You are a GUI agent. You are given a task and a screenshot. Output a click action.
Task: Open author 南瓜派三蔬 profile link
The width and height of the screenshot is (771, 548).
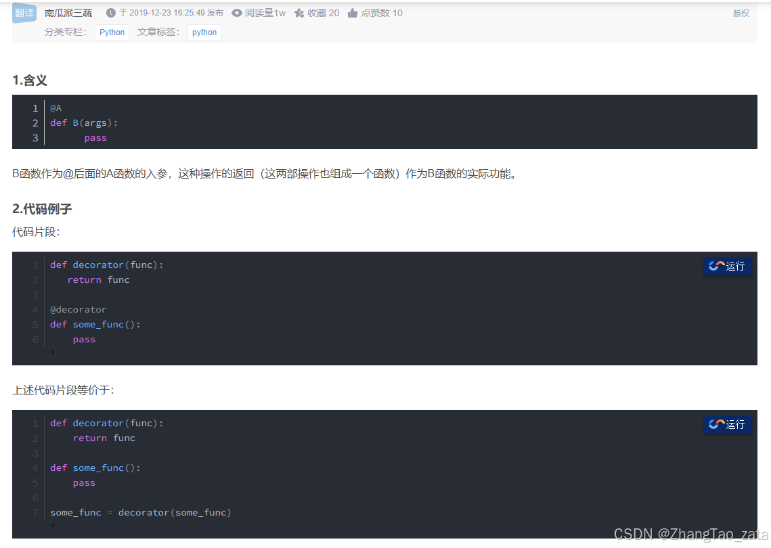click(x=68, y=14)
